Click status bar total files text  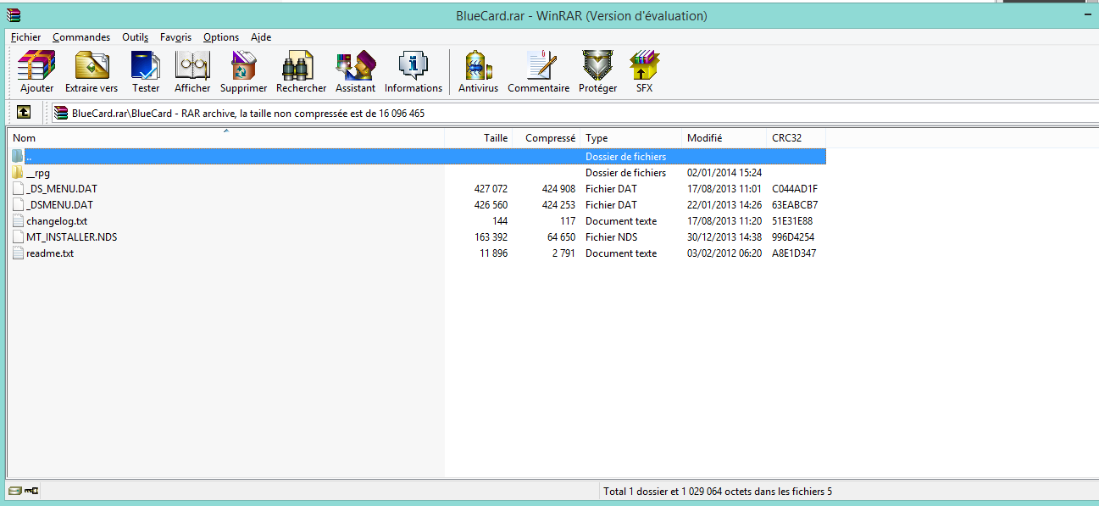(x=718, y=491)
